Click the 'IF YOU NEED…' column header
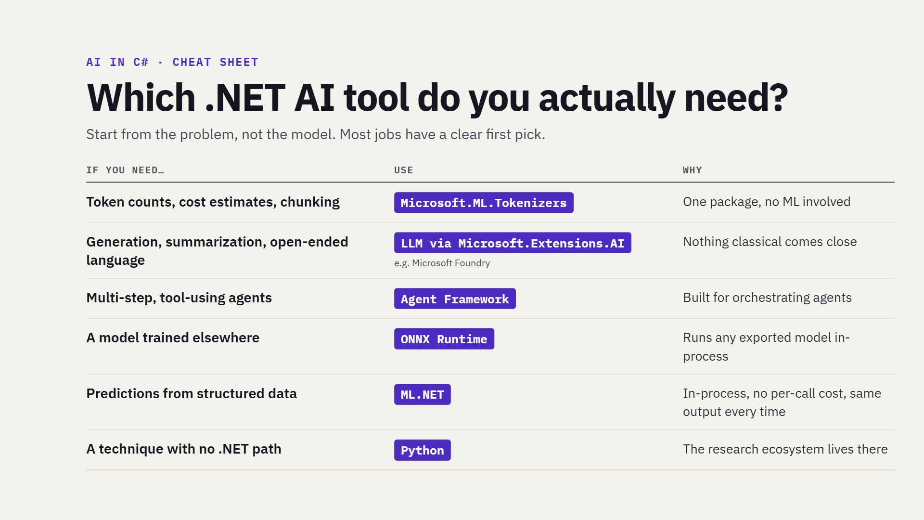This screenshot has width=924, height=520. 125,170
